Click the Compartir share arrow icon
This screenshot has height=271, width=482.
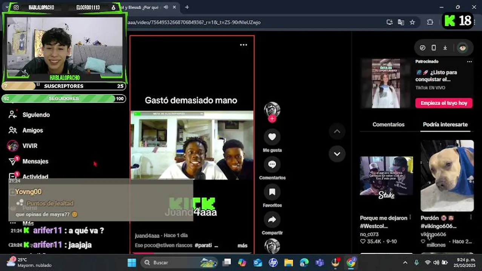(272, 219)
